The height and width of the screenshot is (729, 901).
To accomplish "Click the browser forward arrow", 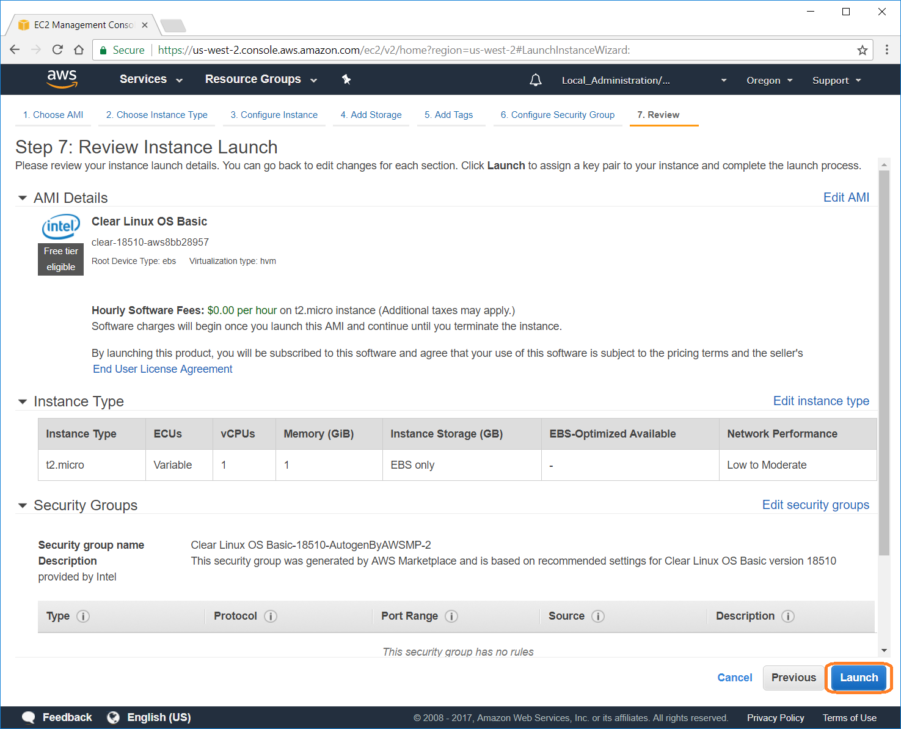I will tap(36, 50).
